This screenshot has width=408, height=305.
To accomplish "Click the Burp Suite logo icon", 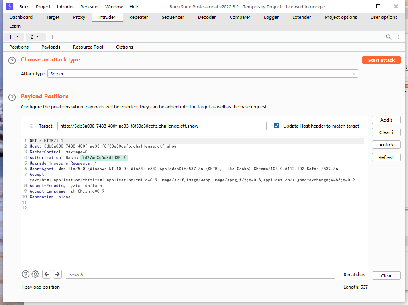I will click(10, 6).
